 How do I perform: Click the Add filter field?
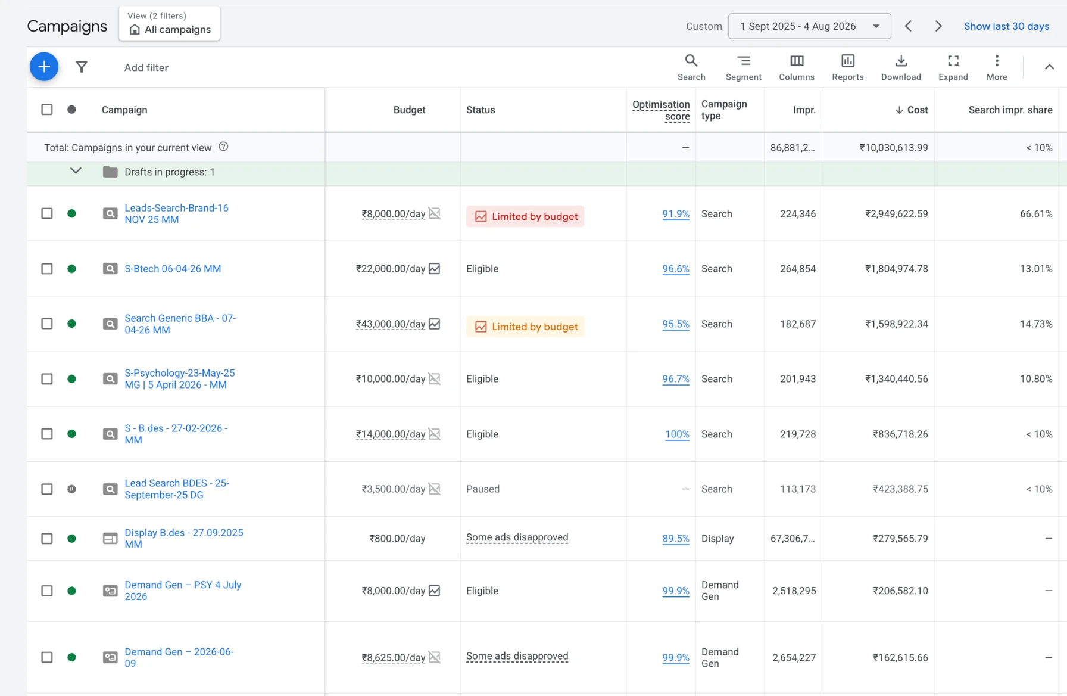(146, 67)
